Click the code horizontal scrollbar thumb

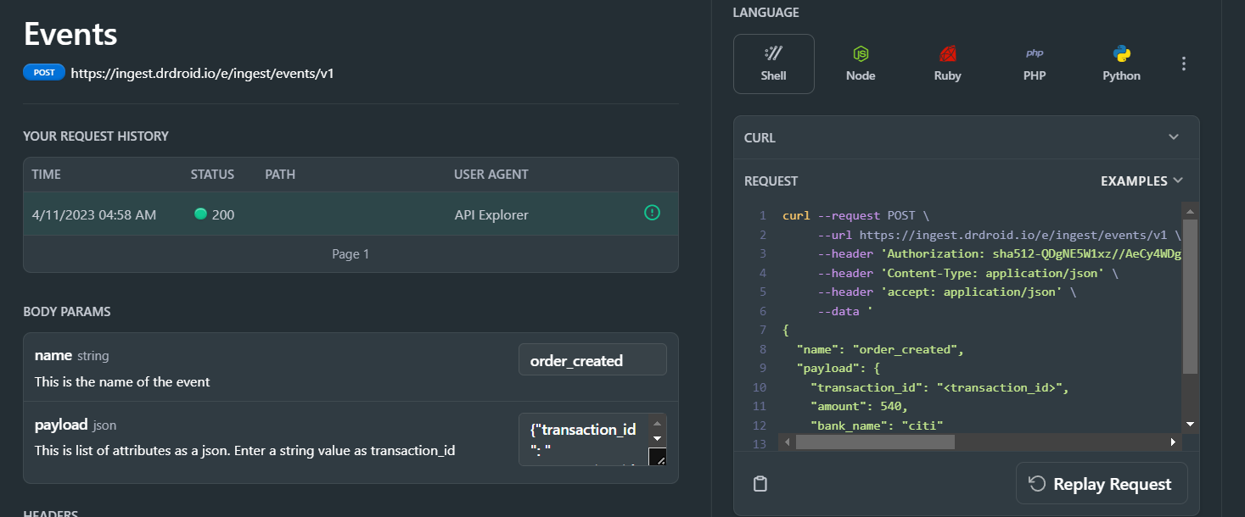[x=874, y=442]
